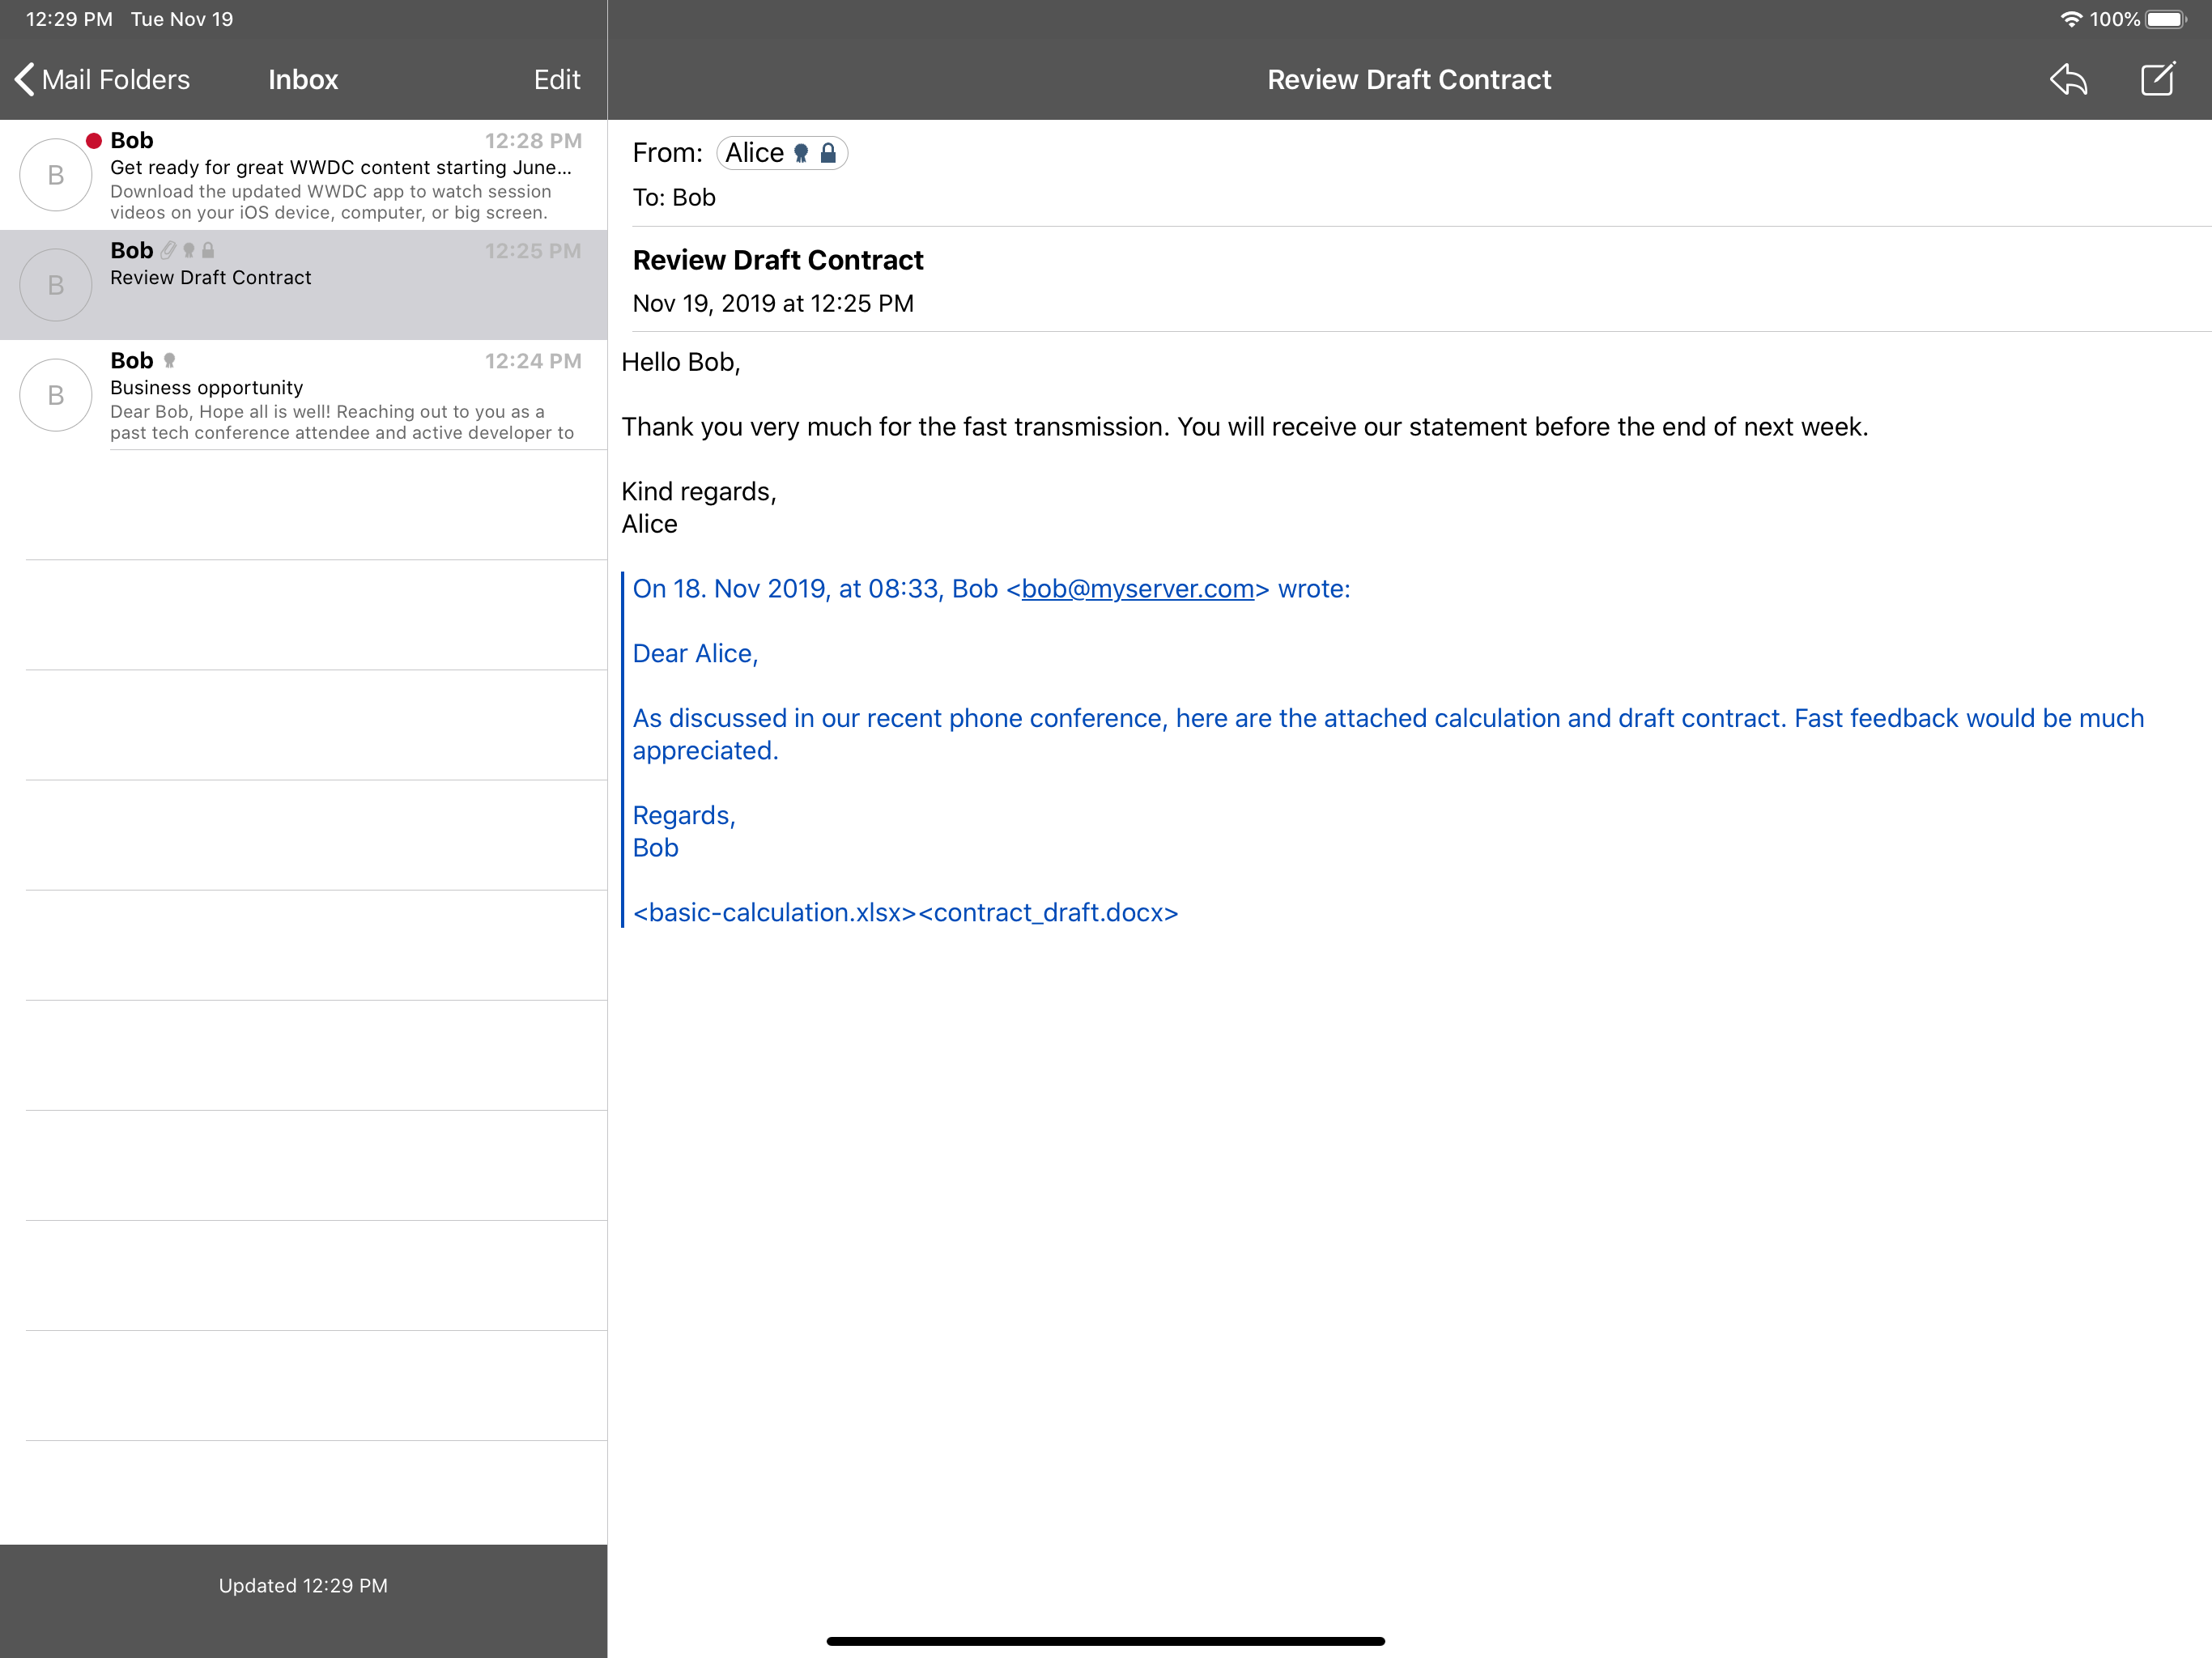Tap the red unread dot on WWDC email
This screenshot has height=1658, width=2212.
coord(94,141)
